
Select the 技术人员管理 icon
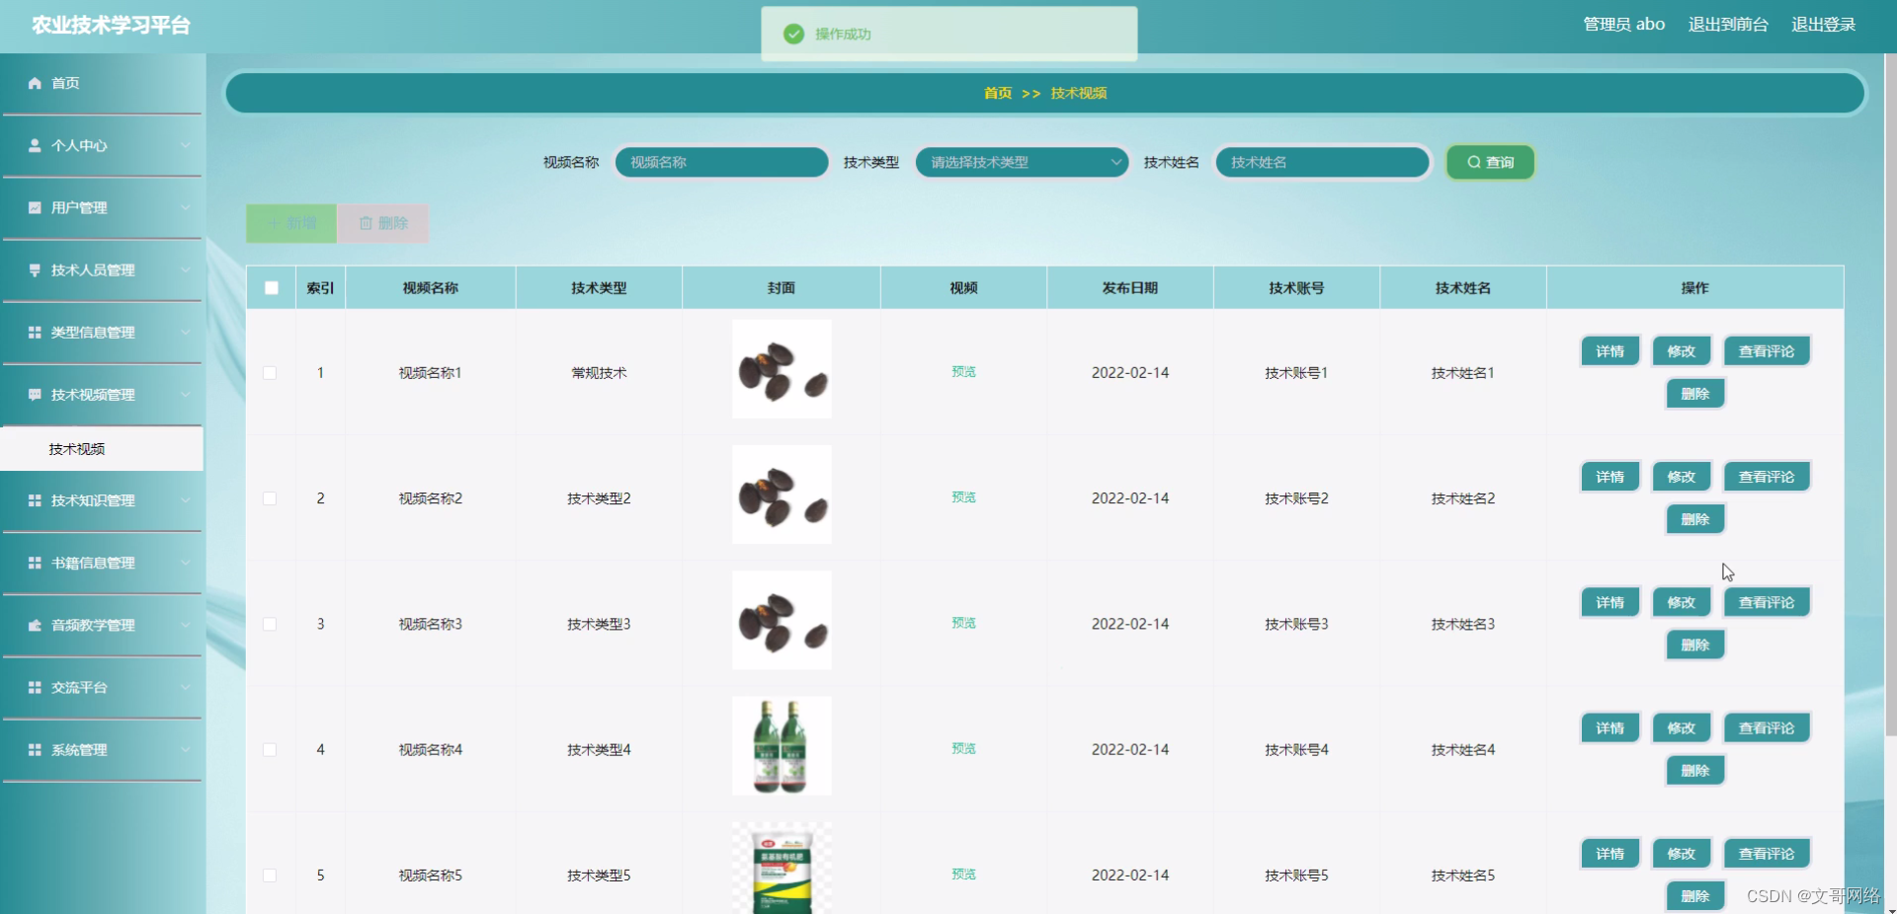click(x=34, y=270)
